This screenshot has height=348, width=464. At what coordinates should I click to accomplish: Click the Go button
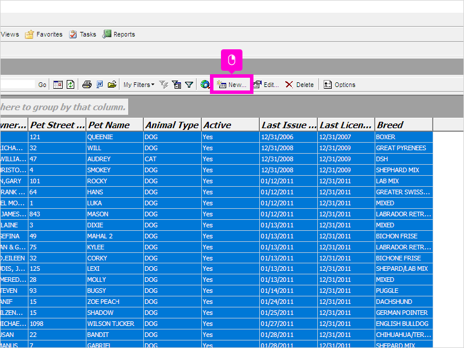(x=42, y=85)
